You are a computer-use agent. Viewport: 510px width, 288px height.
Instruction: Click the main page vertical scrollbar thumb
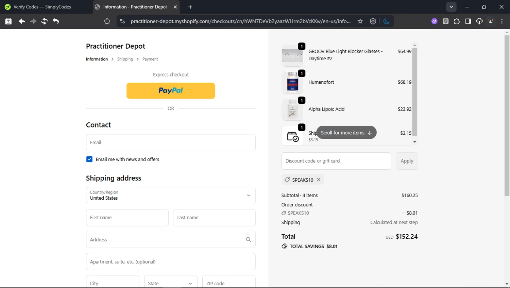coord(507,116)
